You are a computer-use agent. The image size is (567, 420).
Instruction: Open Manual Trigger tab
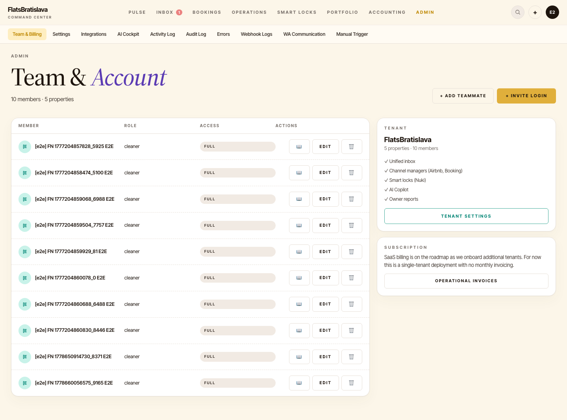tap(352, 34)
